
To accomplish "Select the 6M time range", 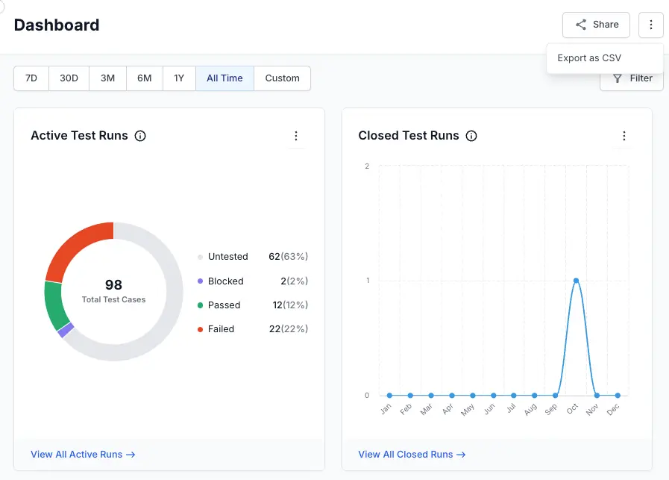I will click(145, 78).
